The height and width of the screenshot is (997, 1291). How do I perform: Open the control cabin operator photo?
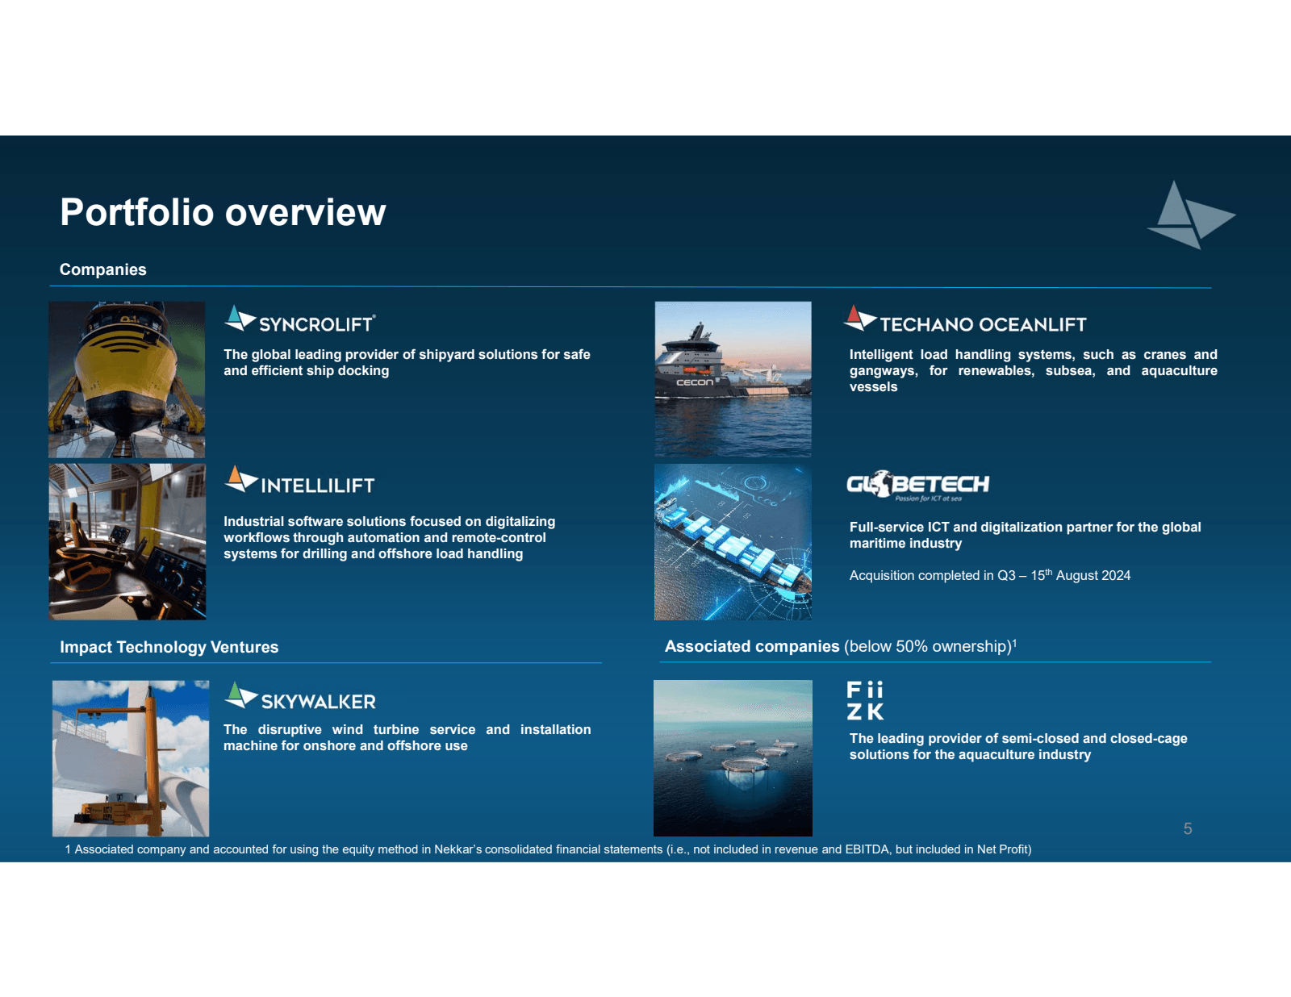click(x=127, y=541)
